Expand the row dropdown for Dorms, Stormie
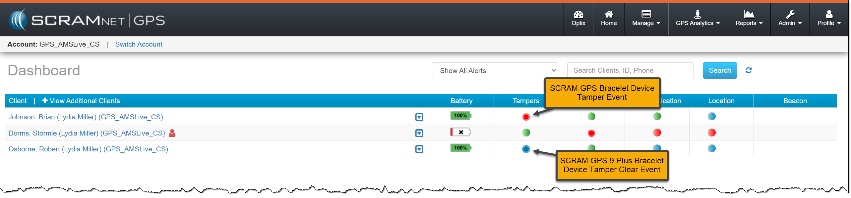The height and width of the screenshot is (198, 851). click(419, 133)
